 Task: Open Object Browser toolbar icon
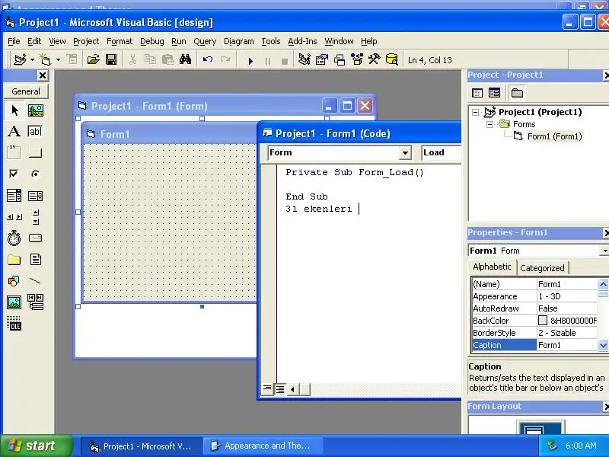(357, 60)
